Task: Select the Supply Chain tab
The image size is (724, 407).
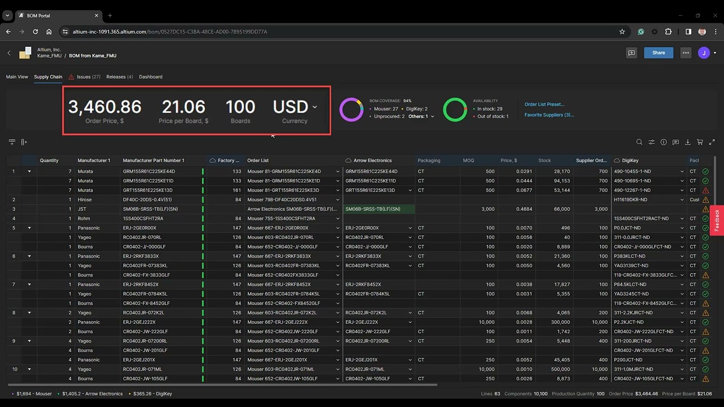Action: click(48, 77)
